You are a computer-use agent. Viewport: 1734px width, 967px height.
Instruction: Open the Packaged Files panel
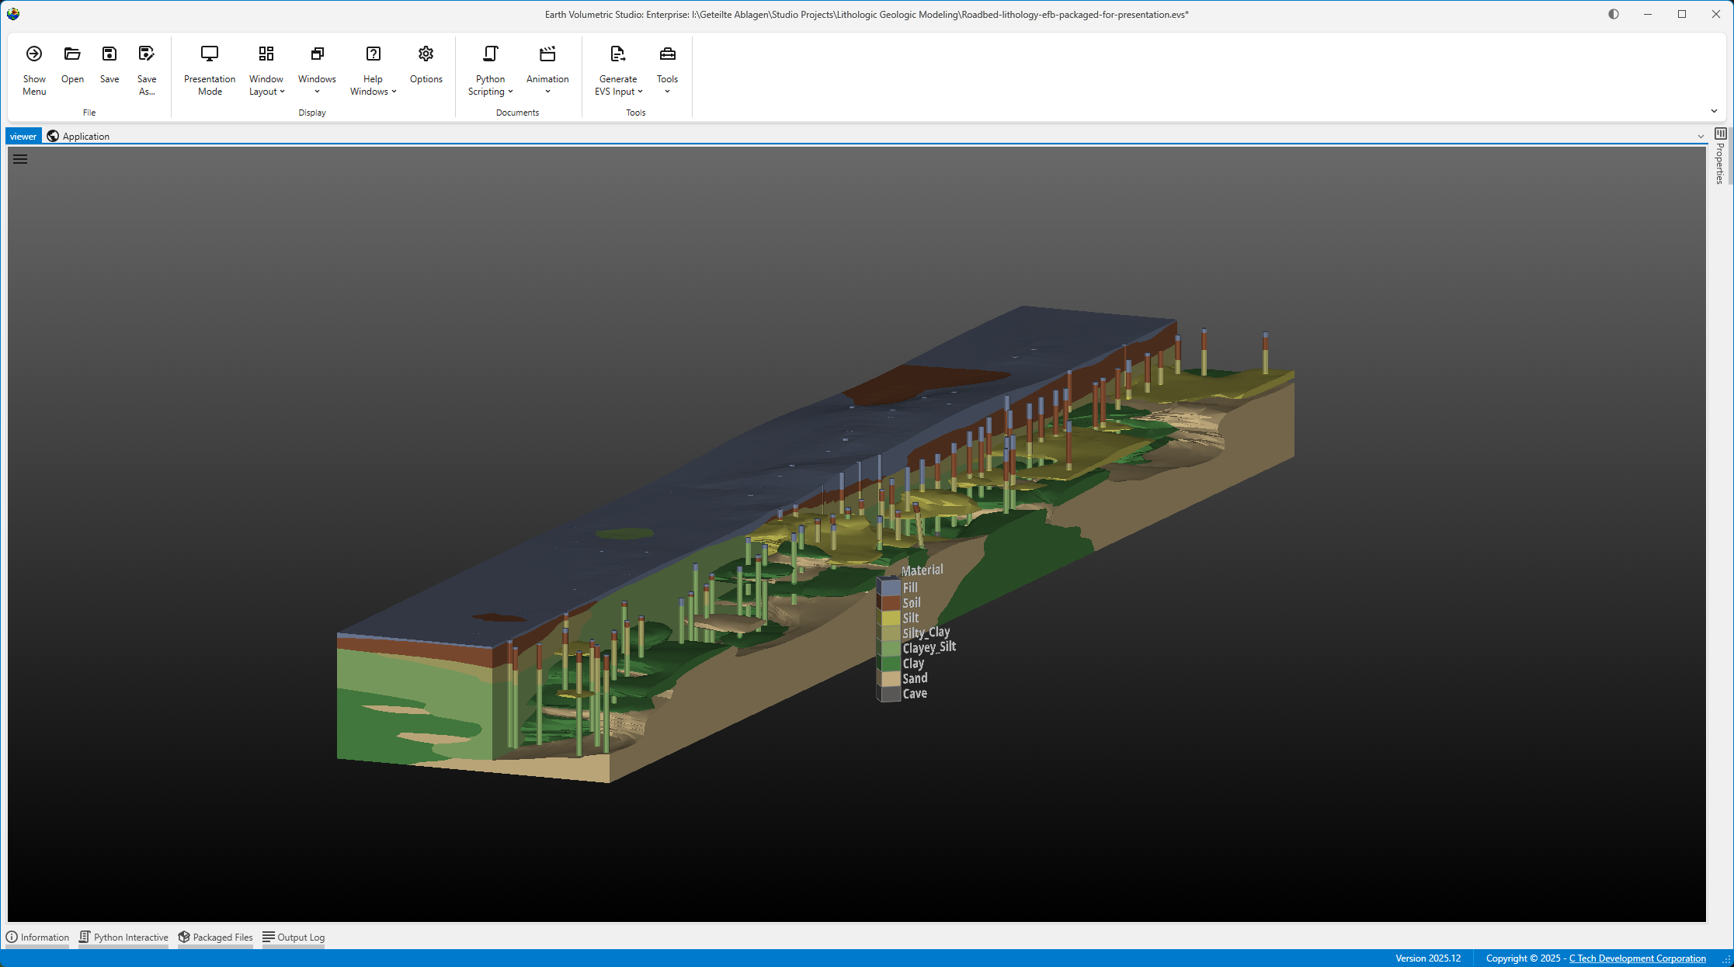(215, 938)
